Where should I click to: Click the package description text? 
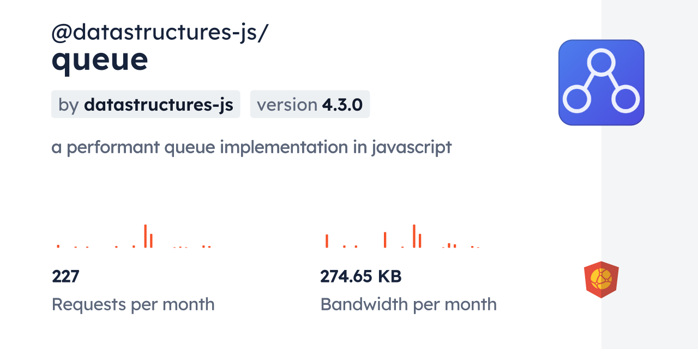point(251,147)
